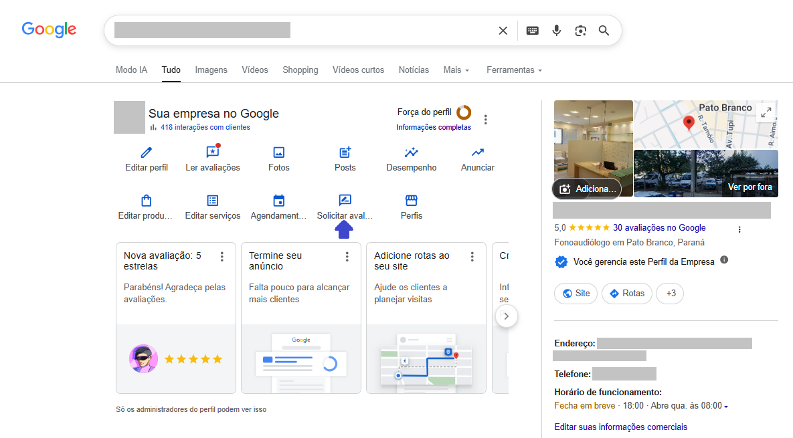The height and width of the screenshot is (438, 793).
Task: Expand the Ferramentas dropdown
Action: click(515, 70)
